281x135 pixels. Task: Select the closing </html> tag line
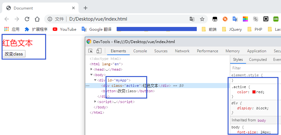pyautogui.click(x=97, y=113)
